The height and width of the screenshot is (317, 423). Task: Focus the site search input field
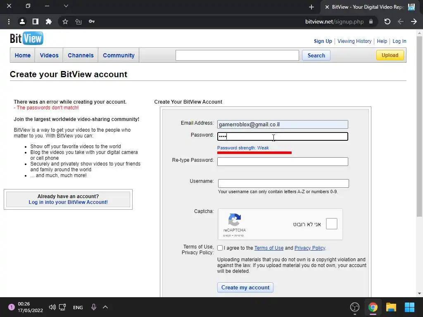tap(237, 55)
